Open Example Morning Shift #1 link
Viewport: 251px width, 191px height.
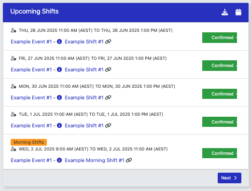[95, 160]
